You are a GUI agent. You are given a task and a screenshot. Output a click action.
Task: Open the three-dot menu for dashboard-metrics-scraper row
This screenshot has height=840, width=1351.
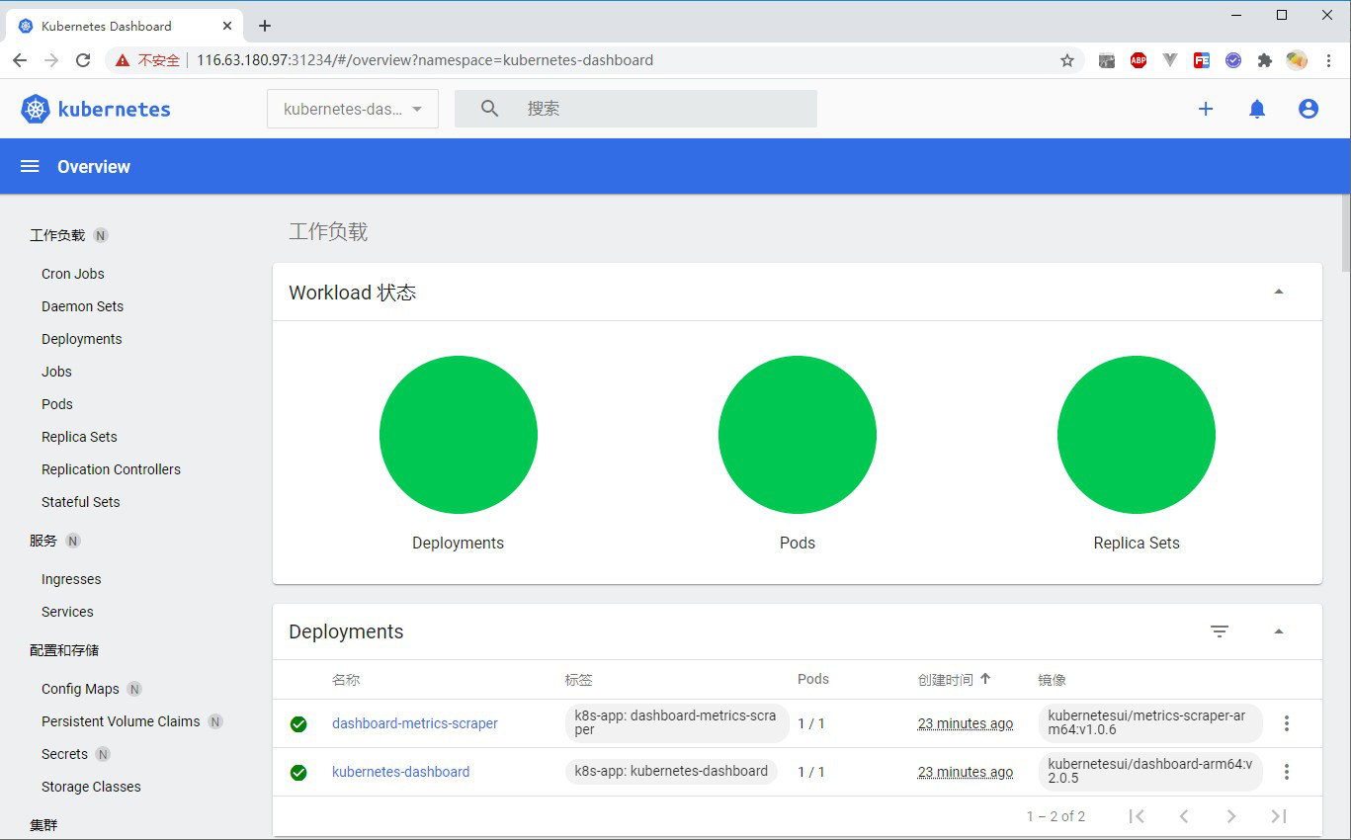tap(1287, 722)
